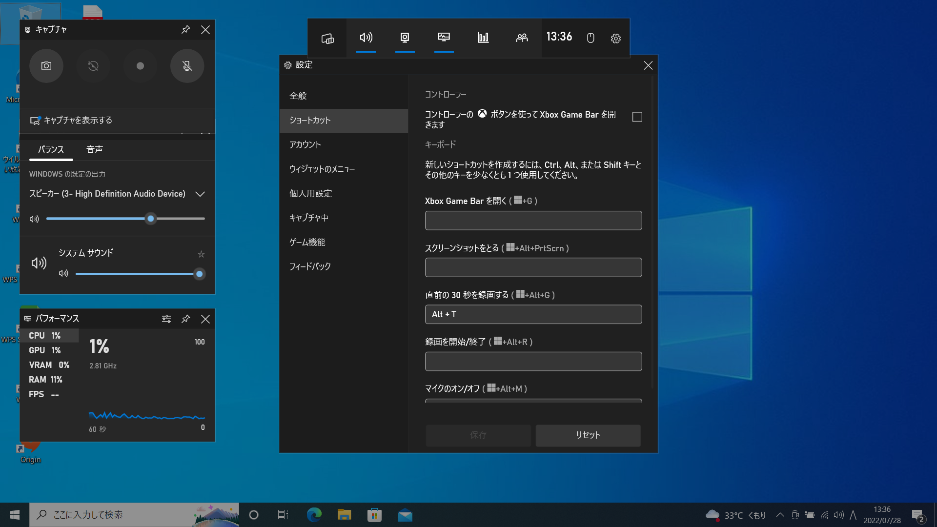This screenshot has width=937, height=527.
Task: Adjust the speaker master volume slider
Action: 125,219
